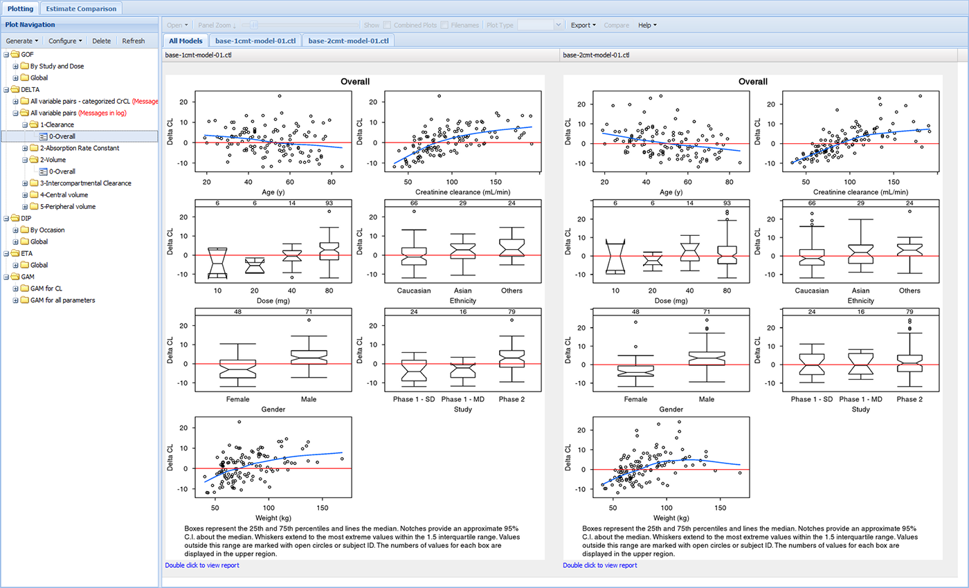The height and width of the screenshot is (588, 969).
Task: Select the 0-Overall plot icon under 1-Clearance
Action: 43,136
